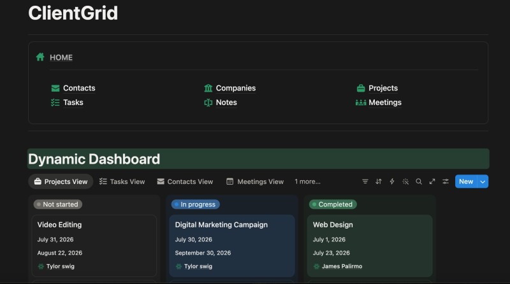This screenshot has height=284, width=510.
Task: Click the Tasks checklist icon
Action: pyautogui.click(x=55, y=103)
